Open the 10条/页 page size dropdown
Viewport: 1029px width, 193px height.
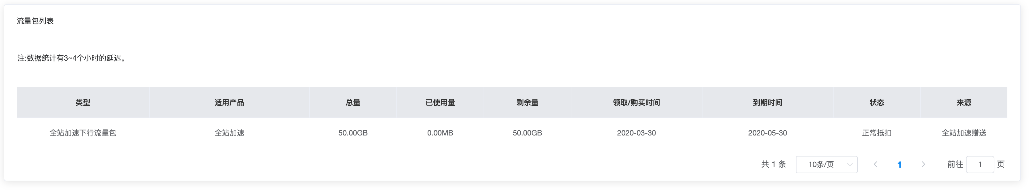pos(826,164)
